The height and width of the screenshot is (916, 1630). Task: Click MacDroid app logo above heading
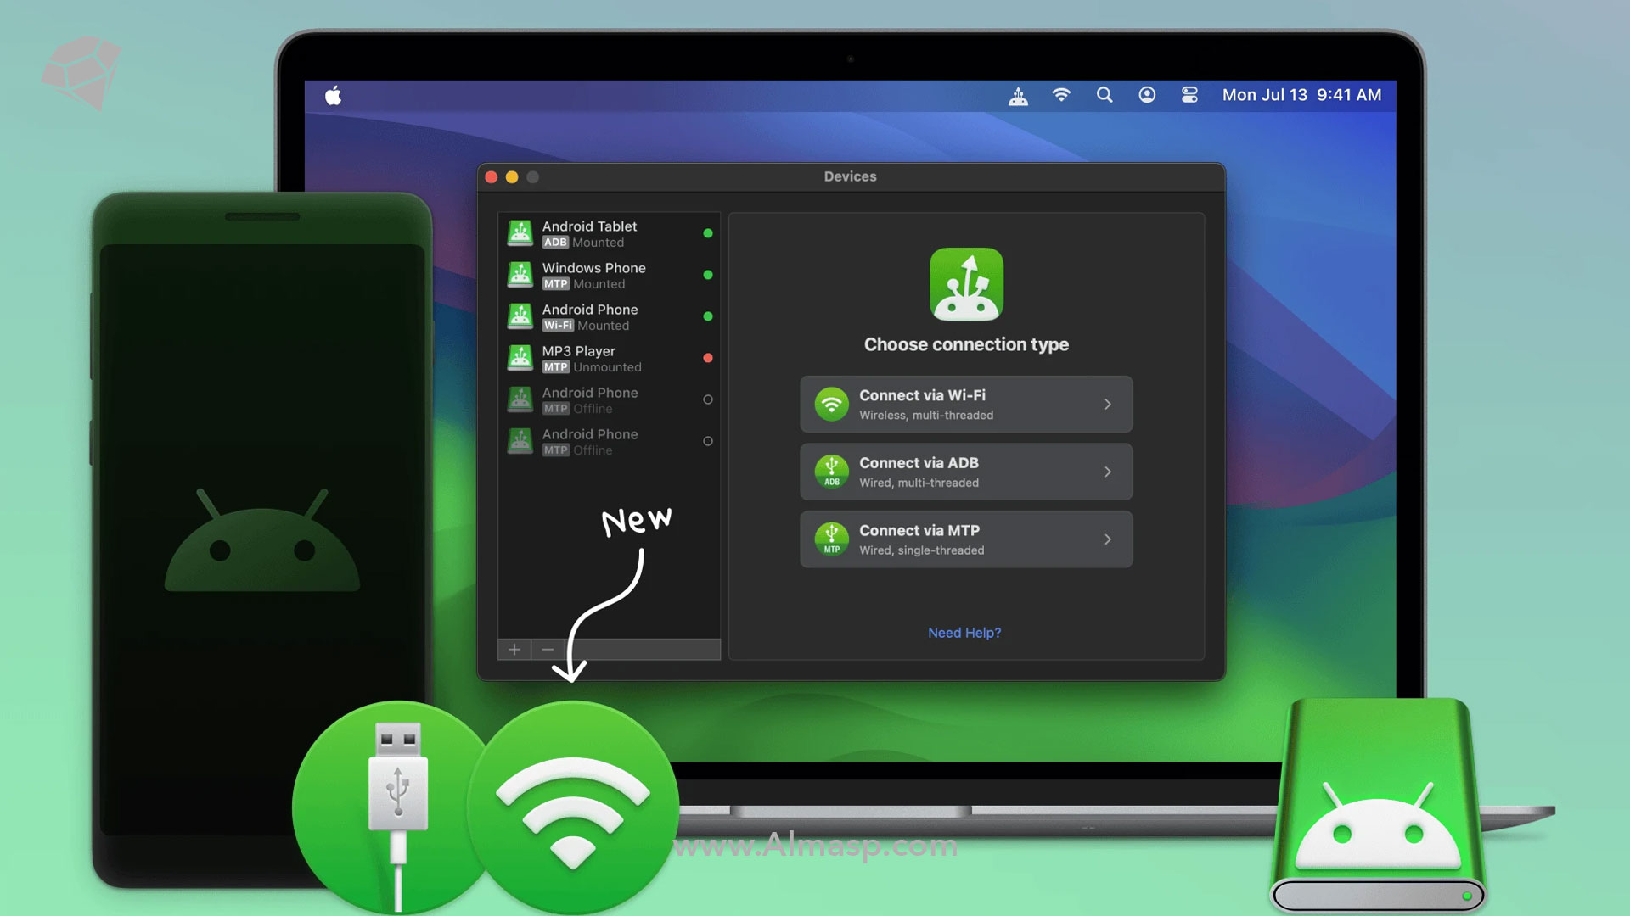(x=966, y=284)
